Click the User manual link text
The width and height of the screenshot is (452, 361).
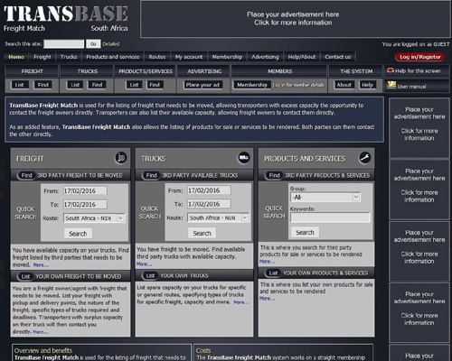411,87
